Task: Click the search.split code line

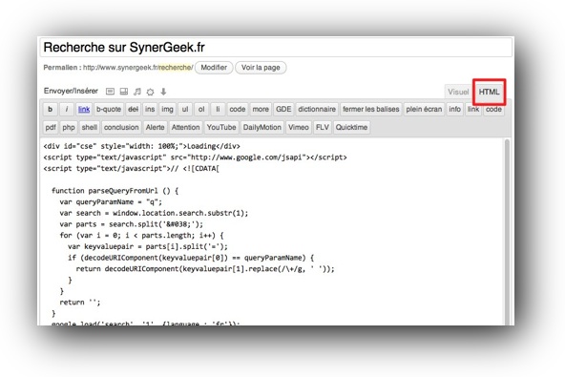Action: (x=131, y=224)
